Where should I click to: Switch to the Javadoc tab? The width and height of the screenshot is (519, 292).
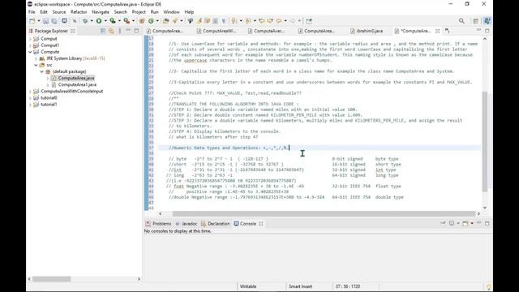(187, 224)
